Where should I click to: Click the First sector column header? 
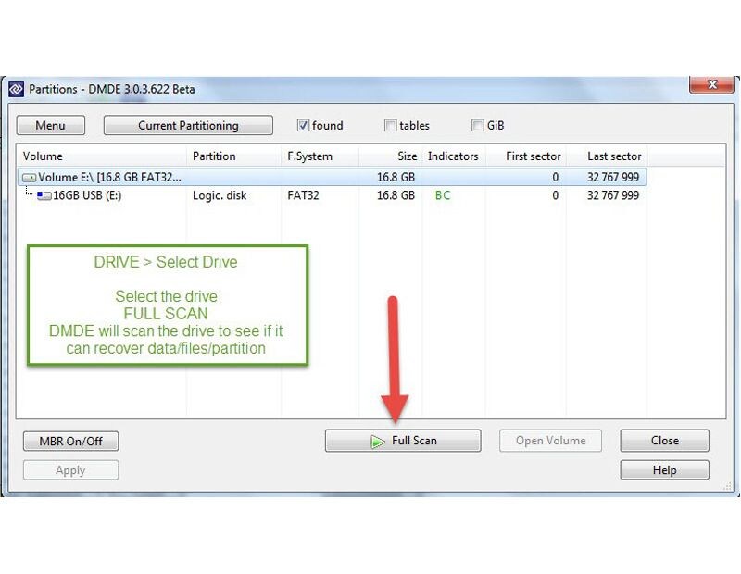526,156
